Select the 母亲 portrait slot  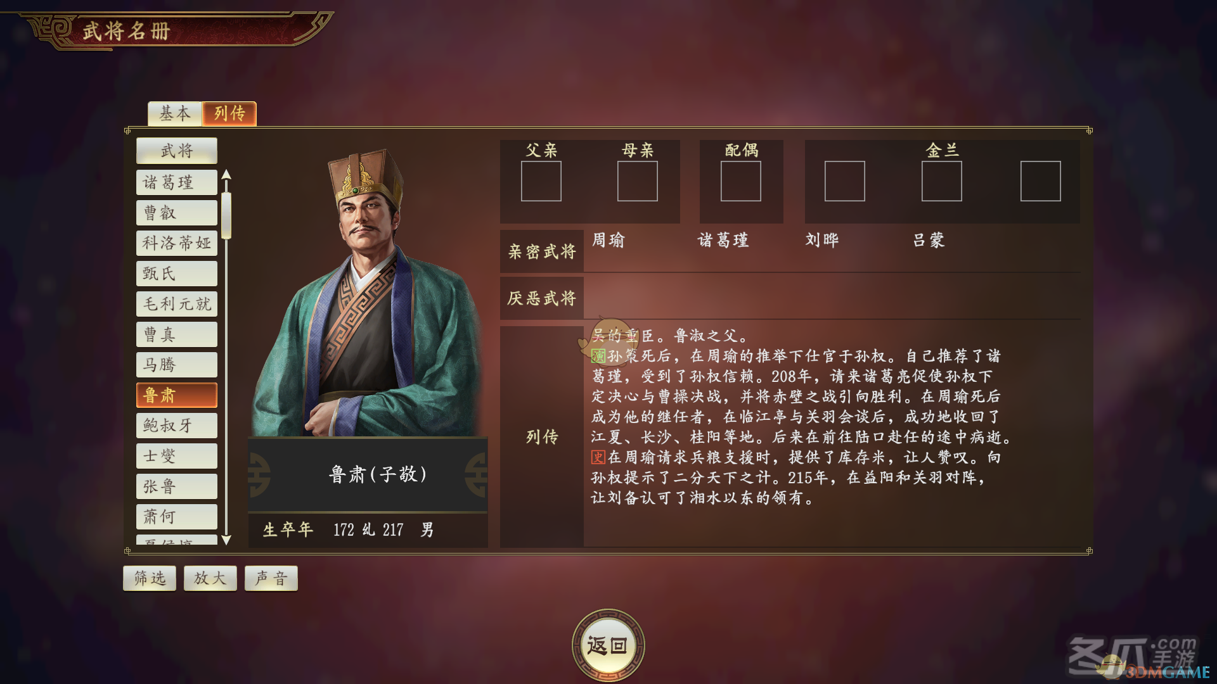(637, 181)
